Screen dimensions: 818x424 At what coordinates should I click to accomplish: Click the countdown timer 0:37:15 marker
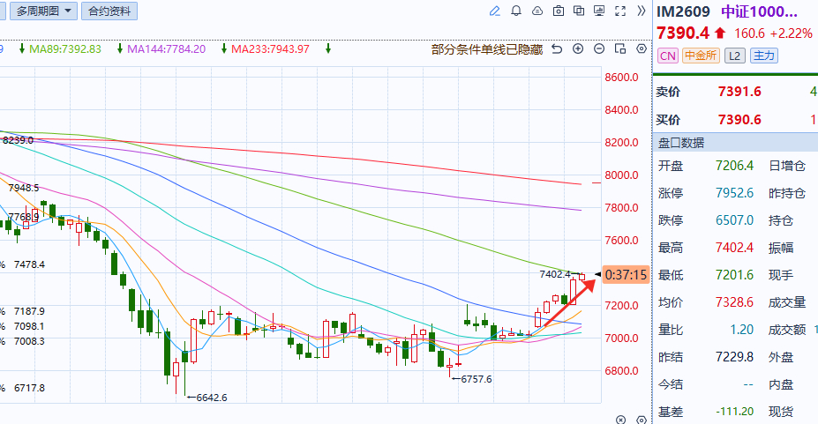[x=626, y=274]
